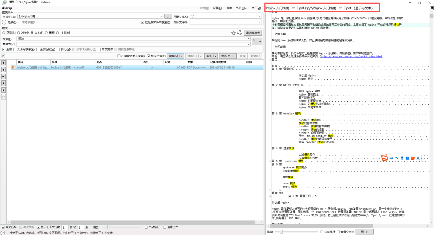Open the arrow beside the 搜索 button
This screenshot has height=235, width=434.
pyautogui.click(x=182, y=56)
